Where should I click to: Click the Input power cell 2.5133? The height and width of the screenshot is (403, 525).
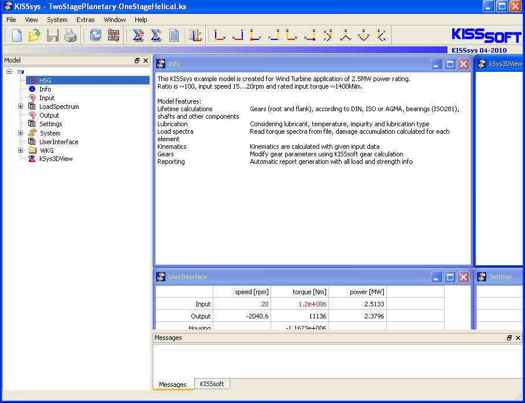coord(357,304)
